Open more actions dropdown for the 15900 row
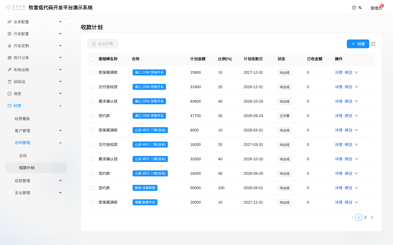This screenshot has height=245, width=393. (356, 72)
